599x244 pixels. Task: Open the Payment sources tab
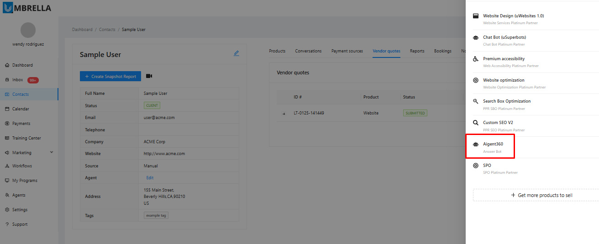(347, 51)
